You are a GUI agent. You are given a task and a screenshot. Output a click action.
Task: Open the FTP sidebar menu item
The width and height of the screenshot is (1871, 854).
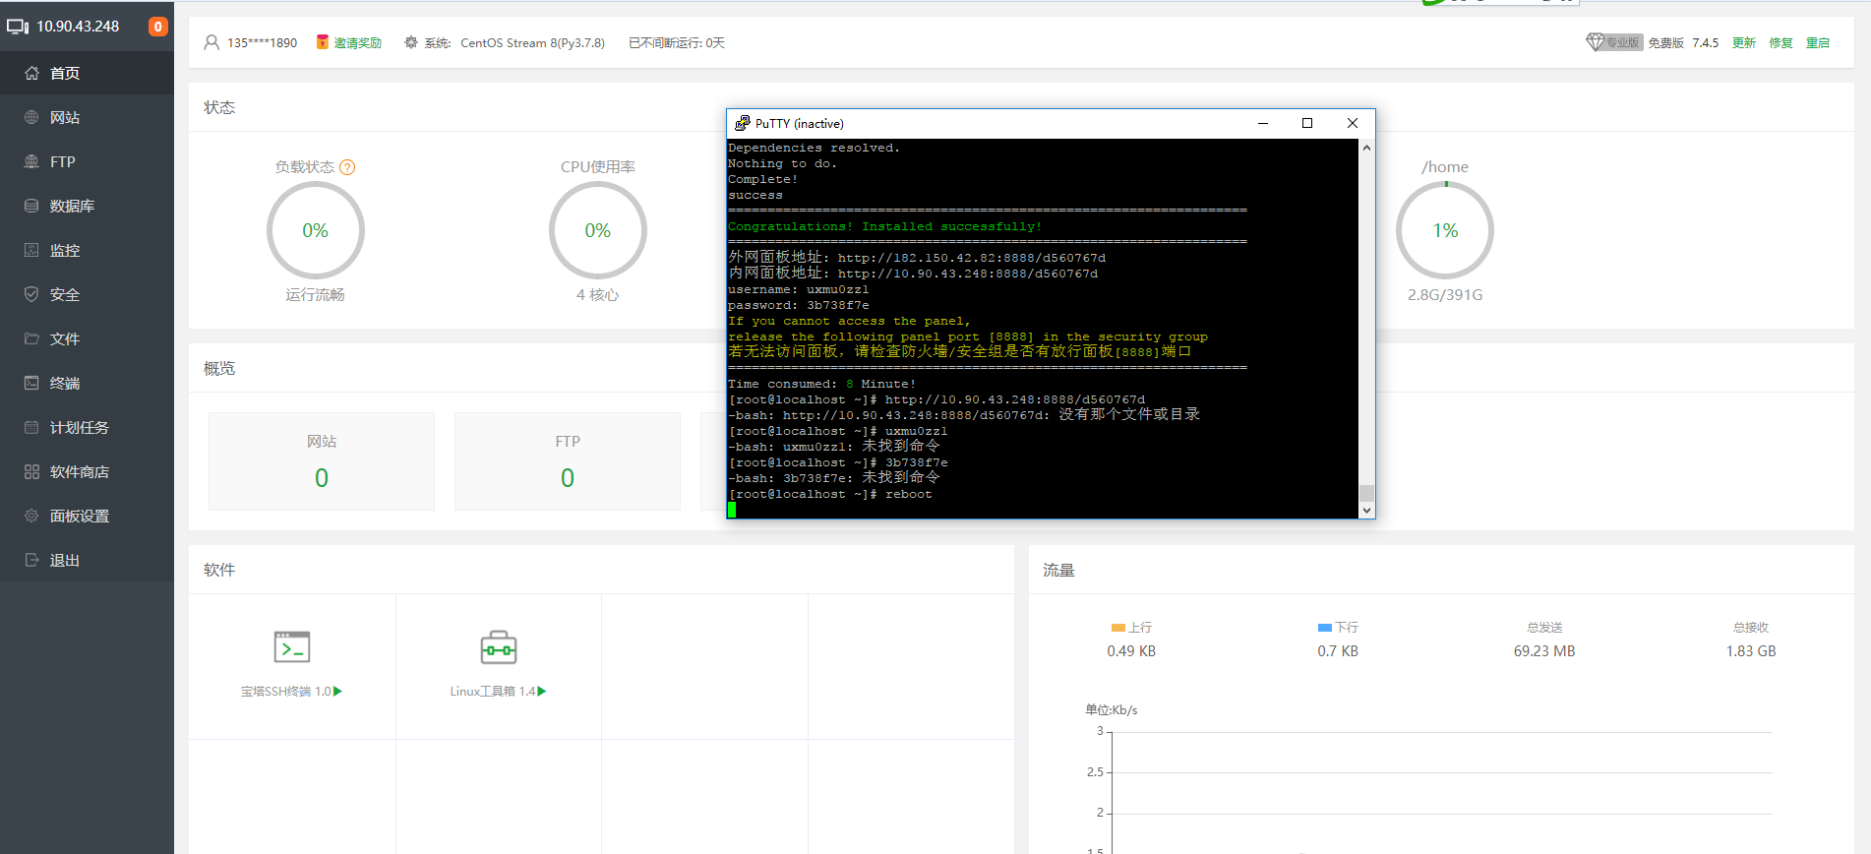[x=87, y=161]
